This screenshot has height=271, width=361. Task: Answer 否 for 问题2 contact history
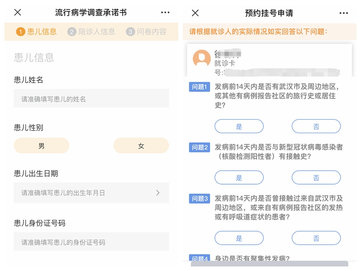[x=316, y=178]
